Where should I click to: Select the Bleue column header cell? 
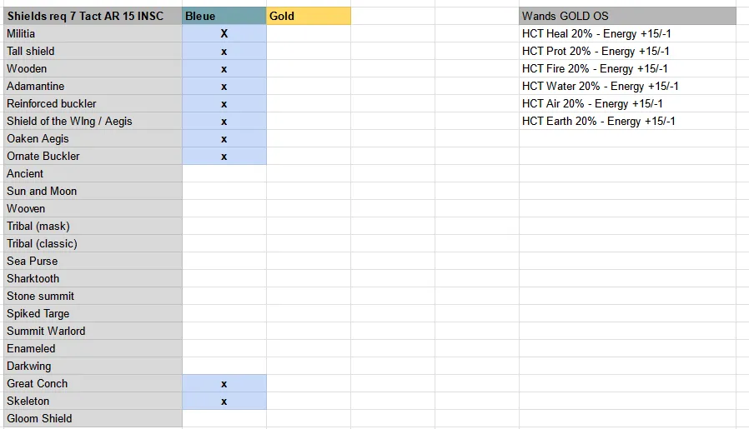[224, 16]
